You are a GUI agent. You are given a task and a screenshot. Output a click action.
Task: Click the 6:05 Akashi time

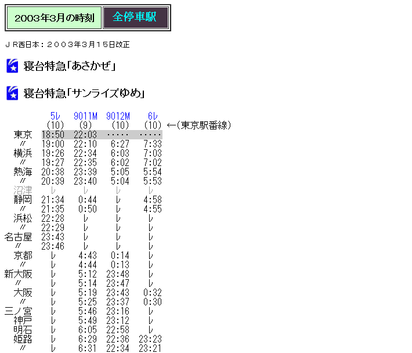88,330
